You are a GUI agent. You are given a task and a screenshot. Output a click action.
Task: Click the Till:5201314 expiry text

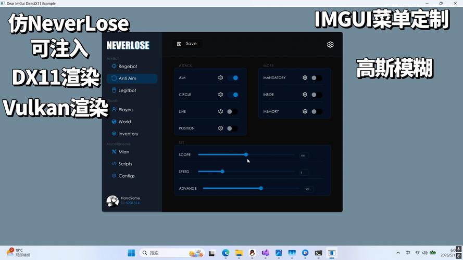tap(130, 203)
